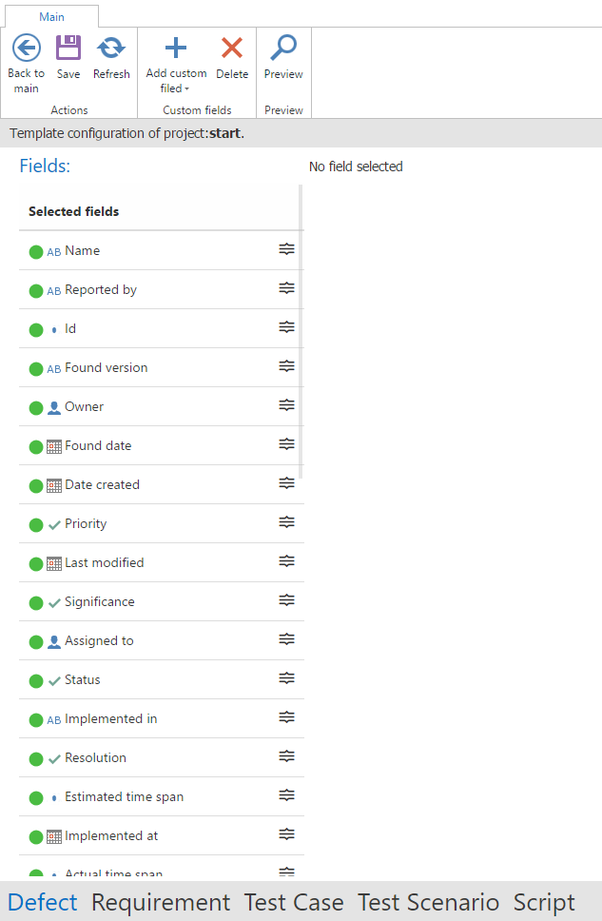602x921 pixels.
Task: Refresh the template fields
Action: (x=111, y=48)
